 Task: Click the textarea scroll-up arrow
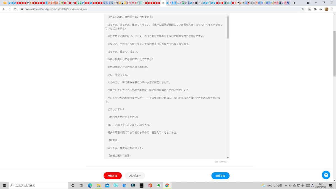click(228, 15)
